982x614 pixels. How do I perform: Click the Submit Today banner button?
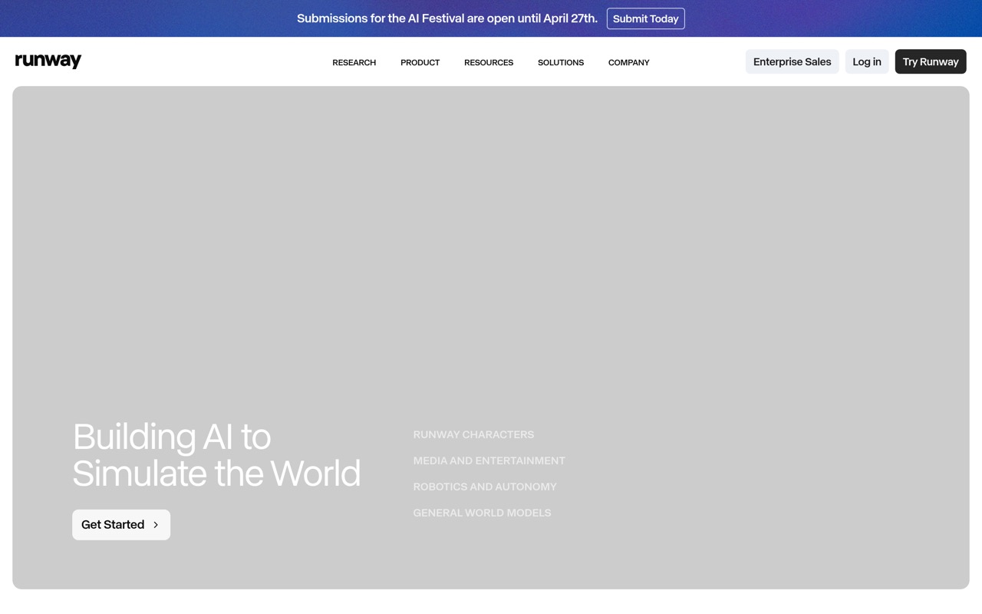646,18
